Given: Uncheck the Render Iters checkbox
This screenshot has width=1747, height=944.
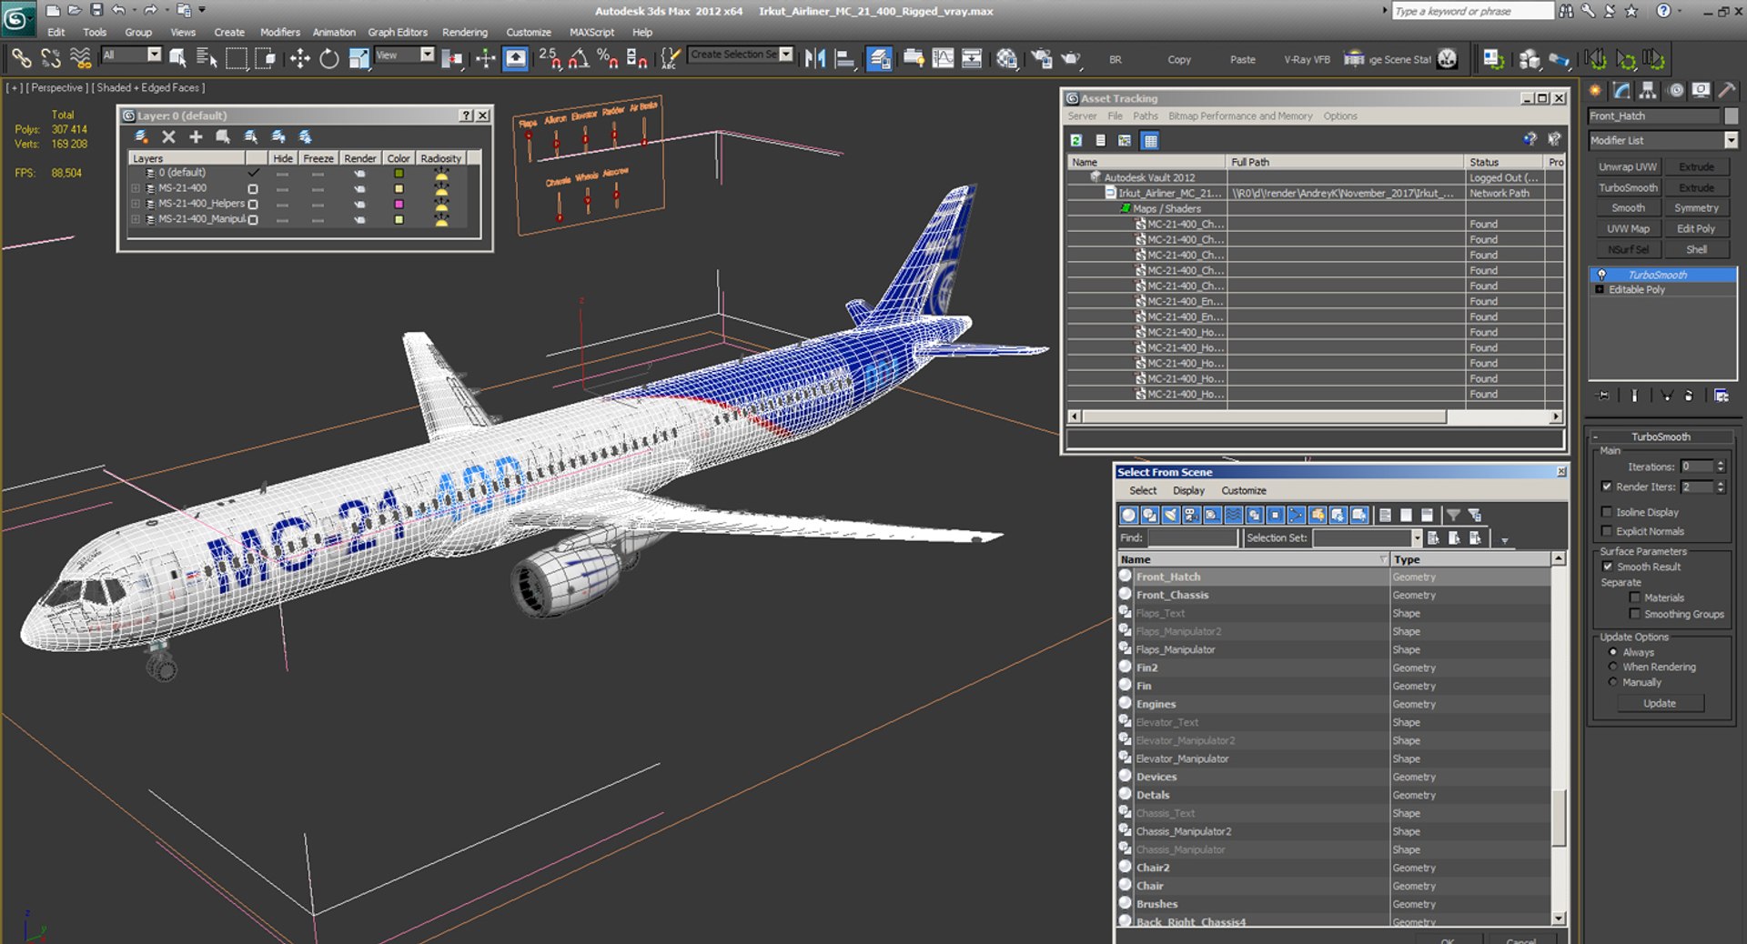Looking at the screenshot, I should click(x=1607, y=487).
